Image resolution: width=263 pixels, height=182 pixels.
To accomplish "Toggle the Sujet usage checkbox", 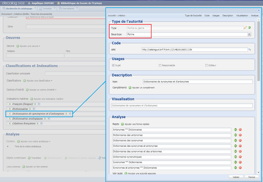I will (x=113, y=65).
